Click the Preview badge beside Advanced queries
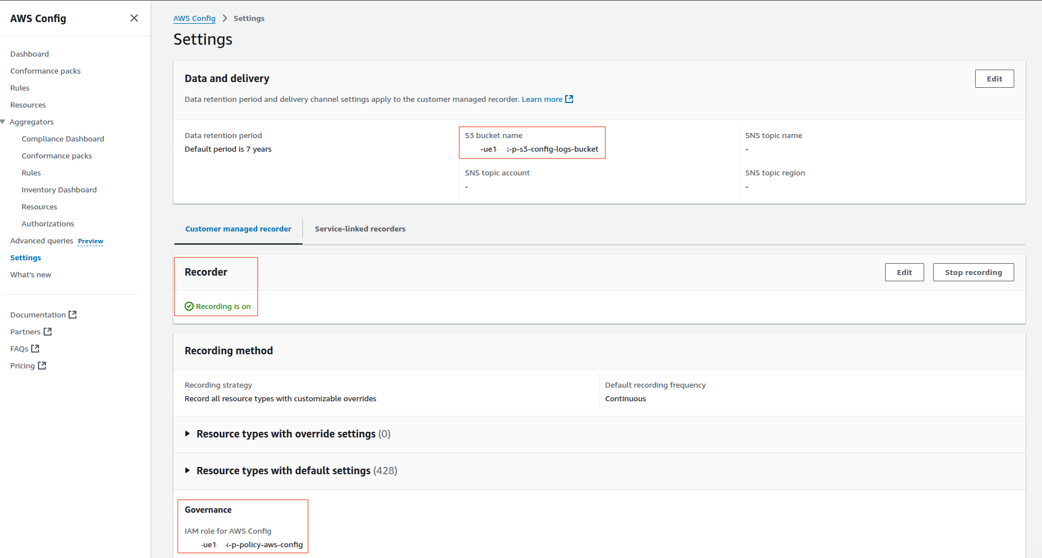This screenshot has width=1042, height=558. tap(90, 241)
